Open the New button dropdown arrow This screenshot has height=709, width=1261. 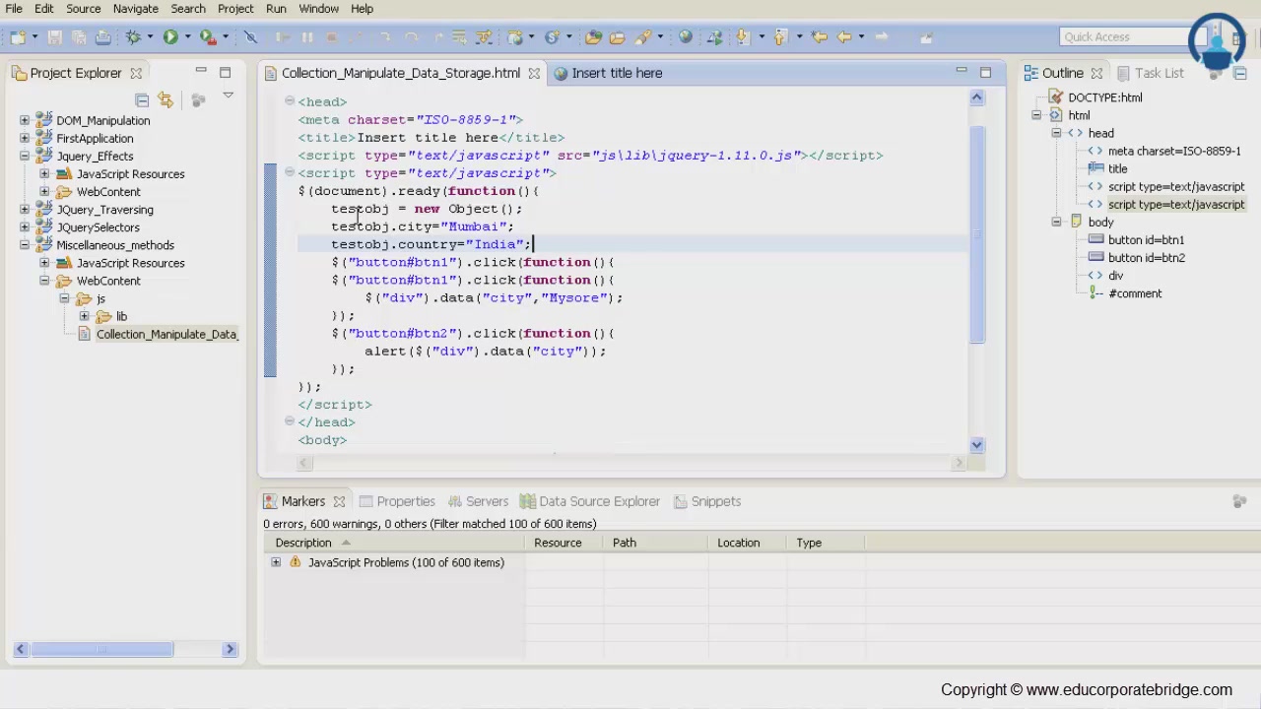[x=34, y=37]
